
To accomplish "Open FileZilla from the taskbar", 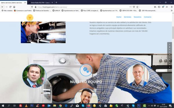I will [21, 106].
